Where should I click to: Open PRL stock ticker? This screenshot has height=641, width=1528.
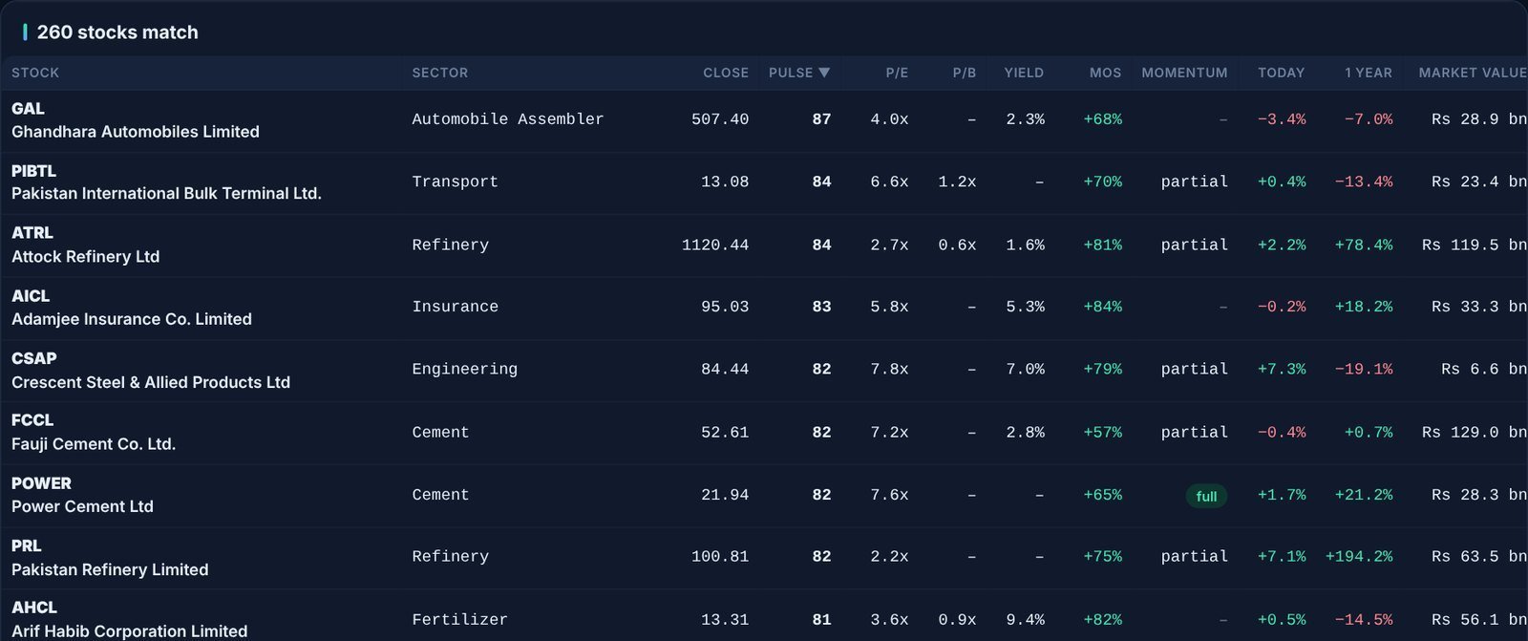click(27, 546)
